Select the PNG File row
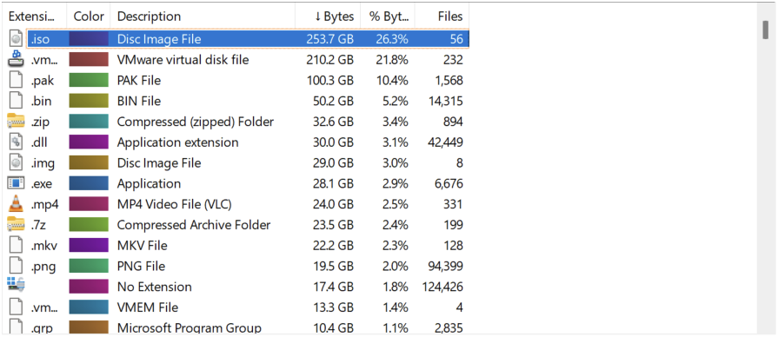778x337 pixels. [x=237, y=266]
